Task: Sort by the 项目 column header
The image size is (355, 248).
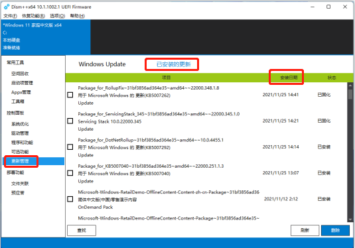Action: pos(166,78)
